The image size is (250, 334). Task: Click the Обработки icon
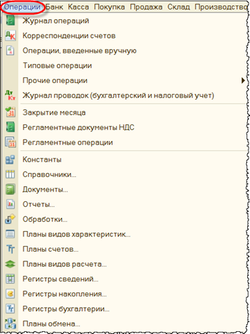[x=10, y=219]
